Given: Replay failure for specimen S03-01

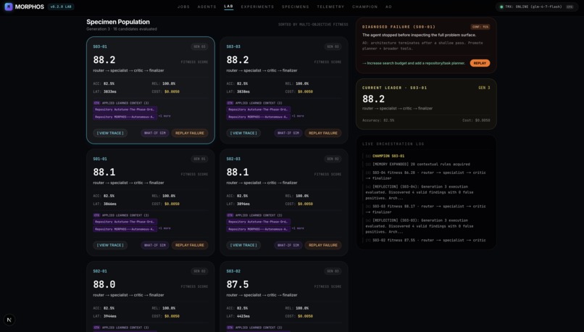Looking at the screenshot, I should click(190, 133).
